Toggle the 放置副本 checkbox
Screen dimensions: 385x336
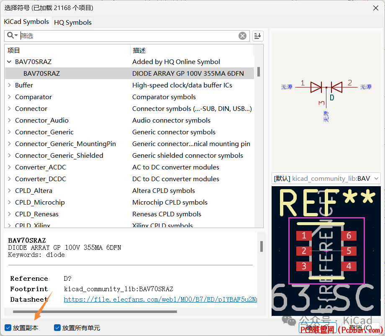8,328
